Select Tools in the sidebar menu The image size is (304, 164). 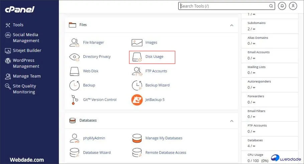tap(18, 25)
